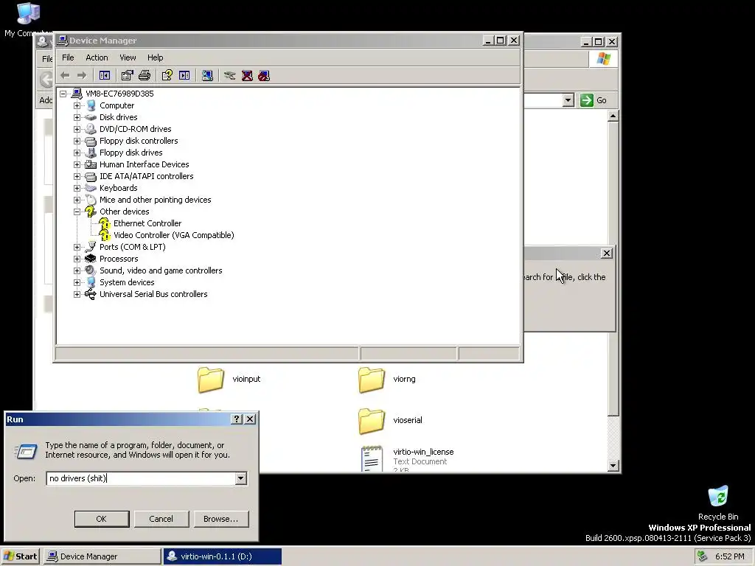The image size is (755, 566).
Task: Open the Properties toolbar icon in Device Manager
Action: click(127, 76)
